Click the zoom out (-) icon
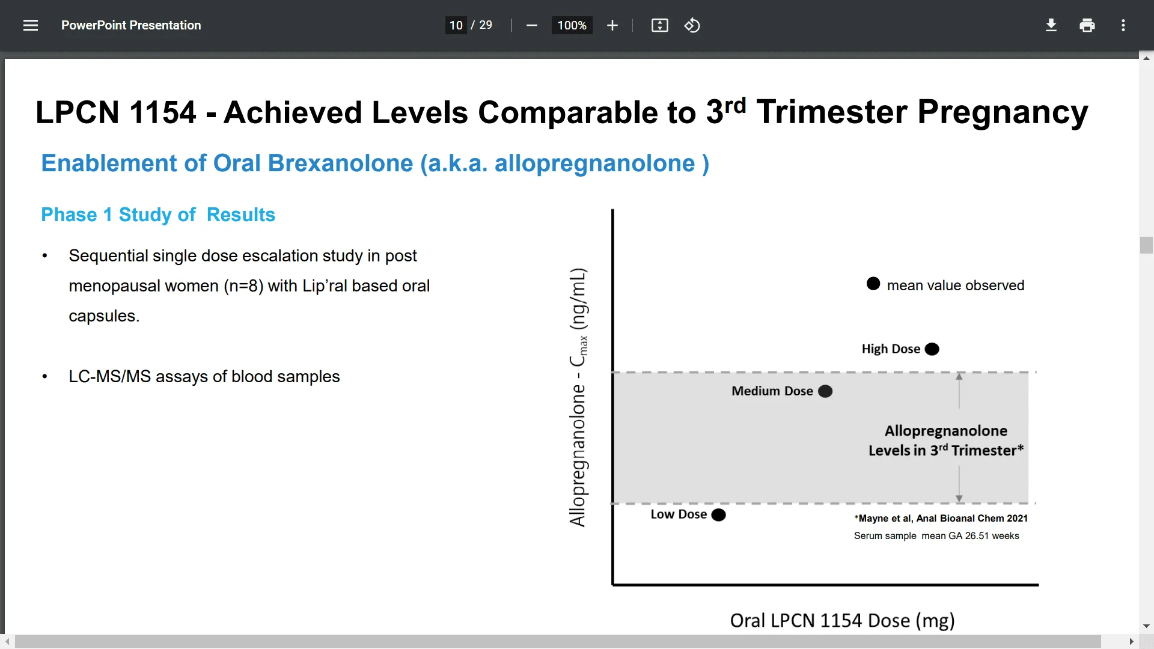 tap(533, 25)
